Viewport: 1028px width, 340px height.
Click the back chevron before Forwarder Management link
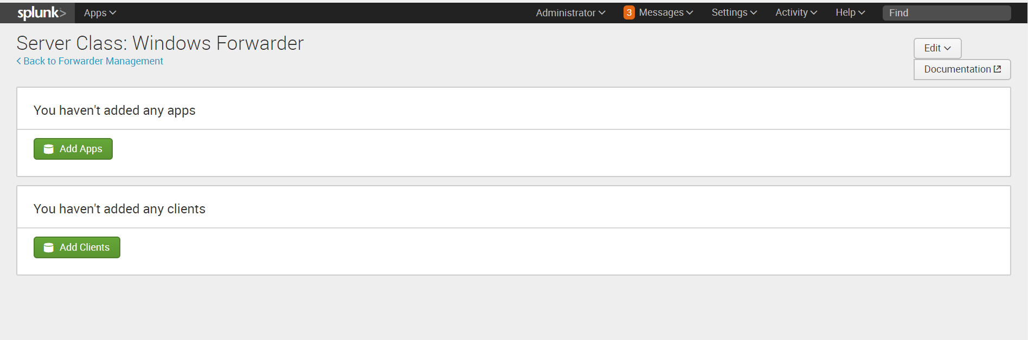18,61
